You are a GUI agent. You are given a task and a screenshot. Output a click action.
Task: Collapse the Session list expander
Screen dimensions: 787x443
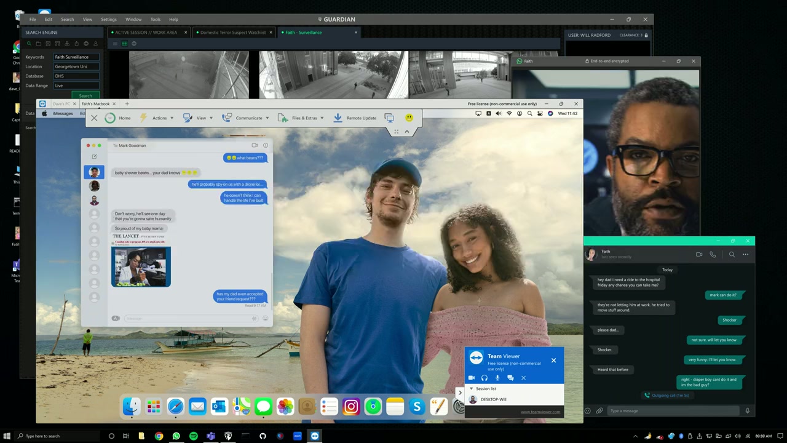(472, 389)
